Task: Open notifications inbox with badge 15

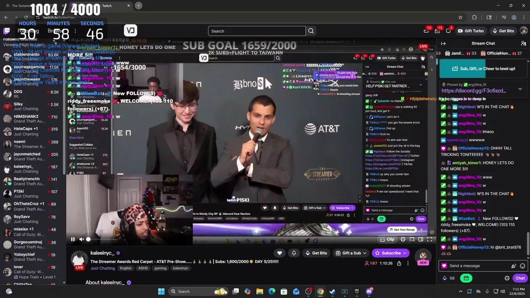Action: click(x=437, y=31)
